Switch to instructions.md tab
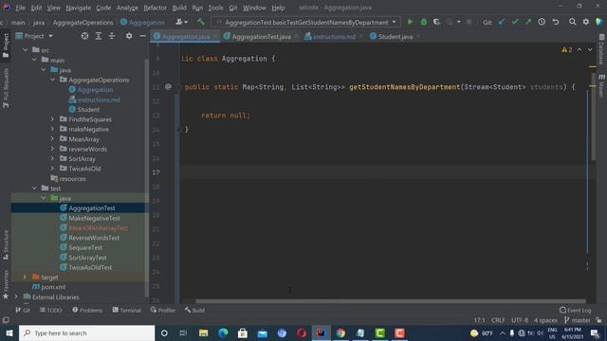The image size is (607, 341). (334, 36)
